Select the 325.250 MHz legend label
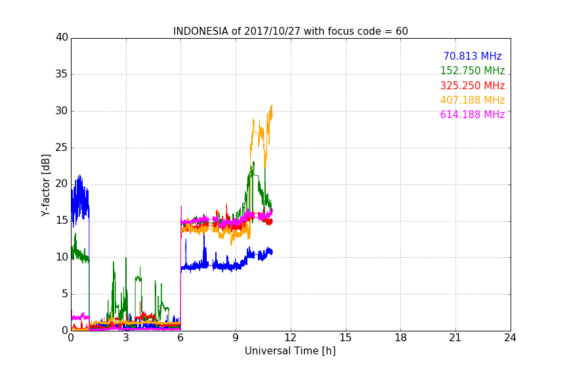 pos(472,85)
